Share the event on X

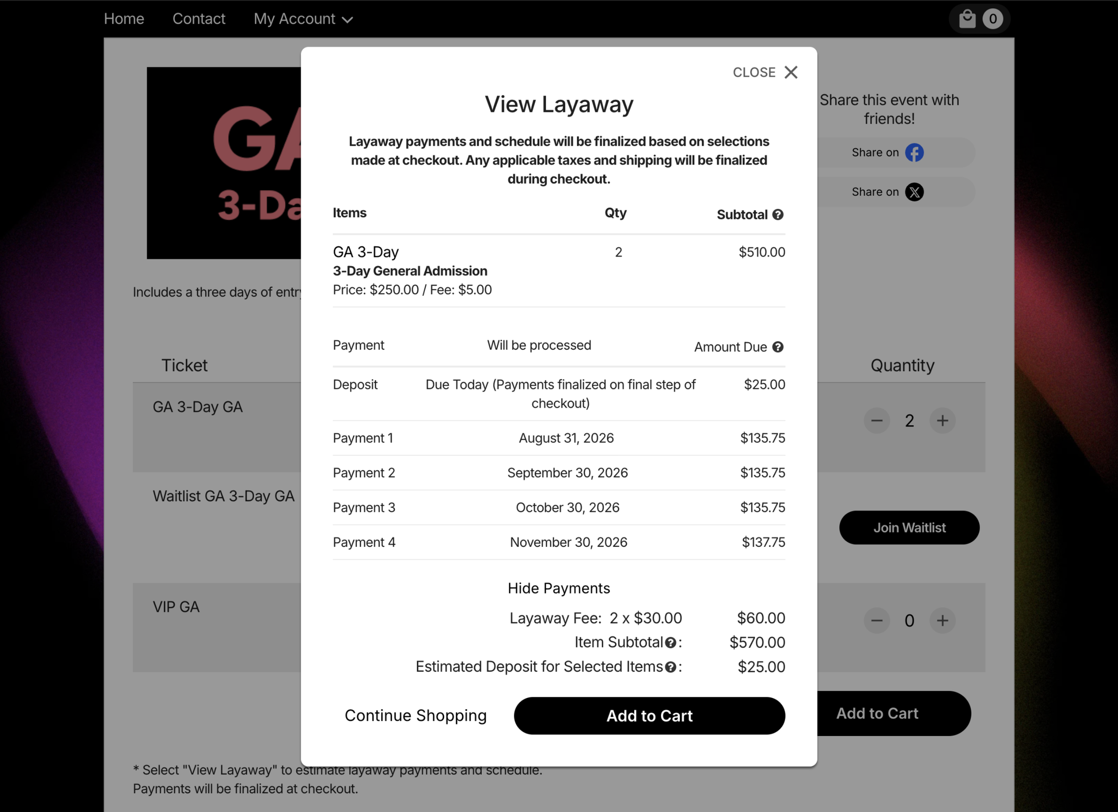(x=888, y=192)
